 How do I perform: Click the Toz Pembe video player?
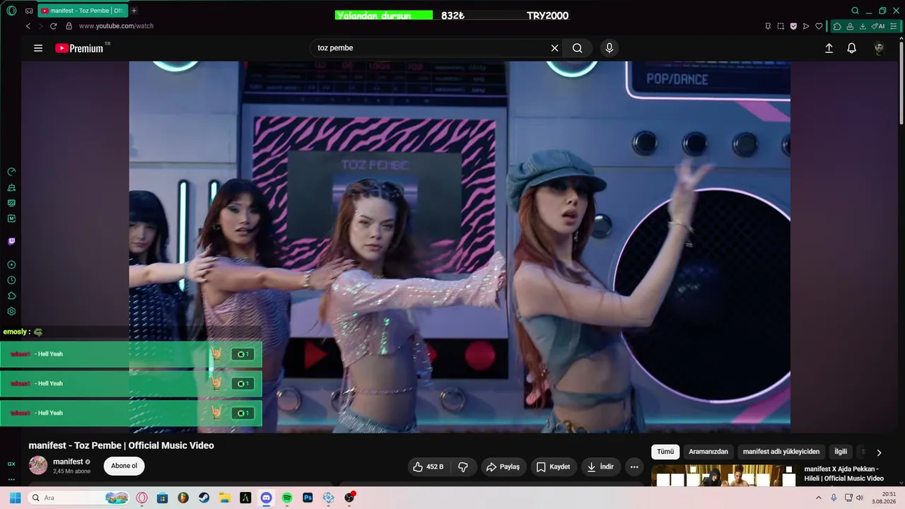(x=460, y=247)
